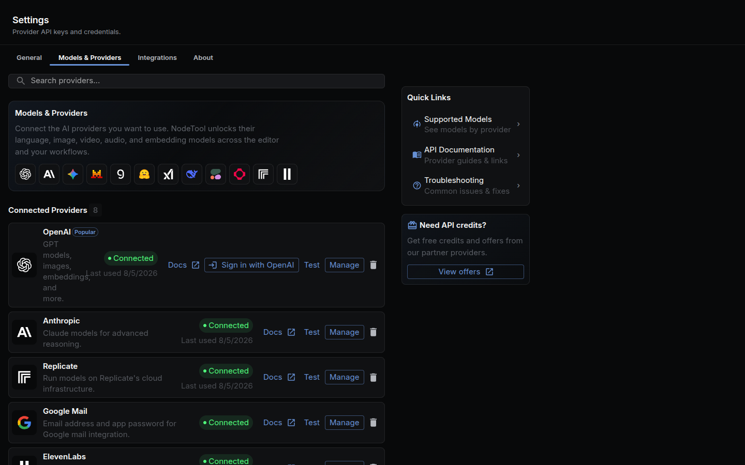Open the Integrations tab
The width and height of the screenshot is (745, 465).
(157, 57)
